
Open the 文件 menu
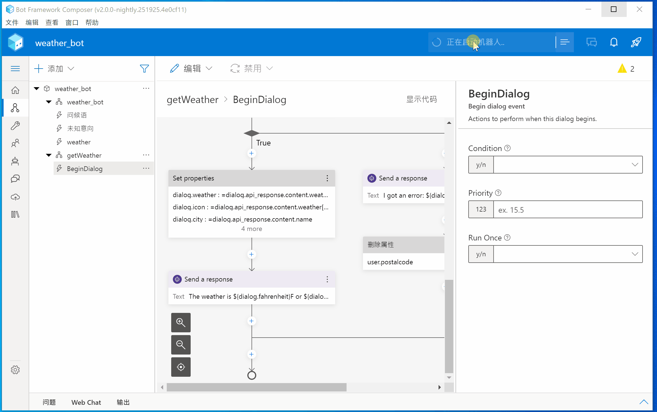(x=12, y=22)
